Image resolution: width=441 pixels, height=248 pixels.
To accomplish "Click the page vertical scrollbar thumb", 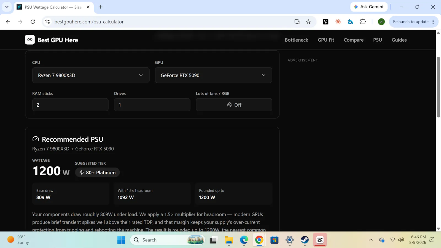I will (438, 87).
